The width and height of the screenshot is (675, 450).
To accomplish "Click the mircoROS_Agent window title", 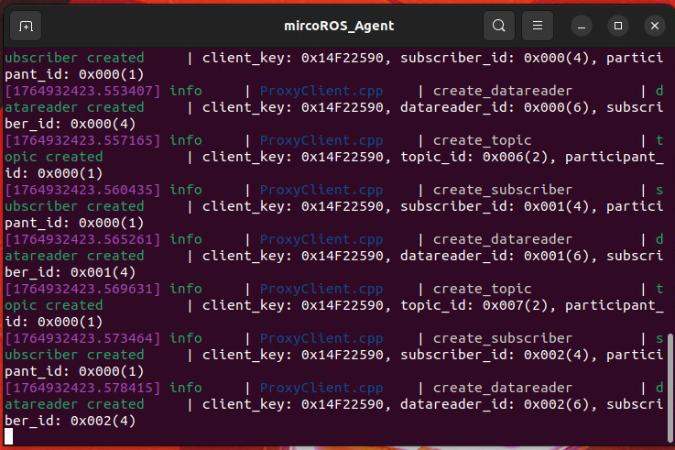I will click(339, 26).
